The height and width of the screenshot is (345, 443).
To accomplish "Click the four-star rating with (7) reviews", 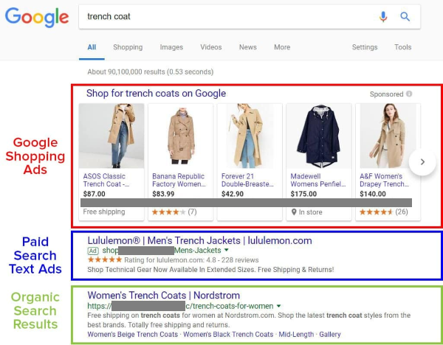I will point(174,212).
